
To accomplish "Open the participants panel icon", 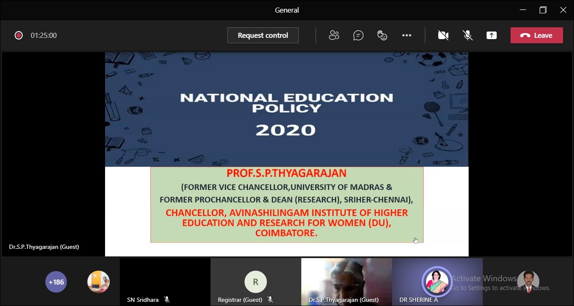I will [x=334, y=35].
